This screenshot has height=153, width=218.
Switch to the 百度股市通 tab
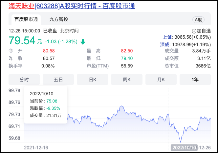[x=26, y=20]
